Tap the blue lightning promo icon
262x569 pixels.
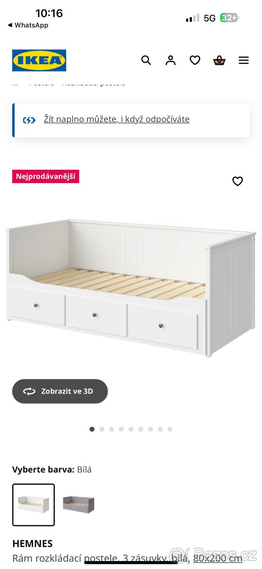pyautogui.click(x=29, y=120)
